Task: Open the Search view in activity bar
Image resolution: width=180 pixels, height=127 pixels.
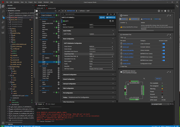Action: (x=3, y=11)
